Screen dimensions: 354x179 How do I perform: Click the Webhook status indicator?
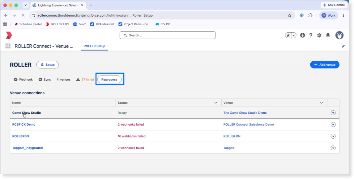tap(23, 79)
